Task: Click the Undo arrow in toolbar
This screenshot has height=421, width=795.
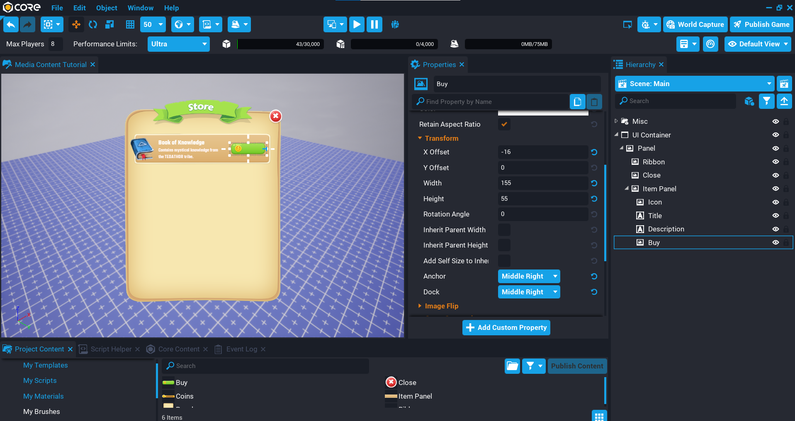Action: point(11,25)
